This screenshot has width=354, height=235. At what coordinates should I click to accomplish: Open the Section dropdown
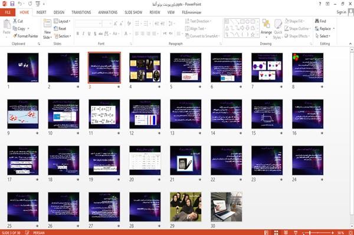coord(63,36)
